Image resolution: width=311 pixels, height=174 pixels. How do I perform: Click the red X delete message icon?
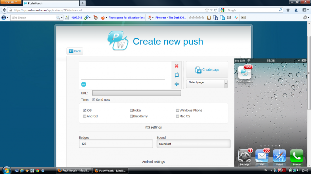[176, 66]
